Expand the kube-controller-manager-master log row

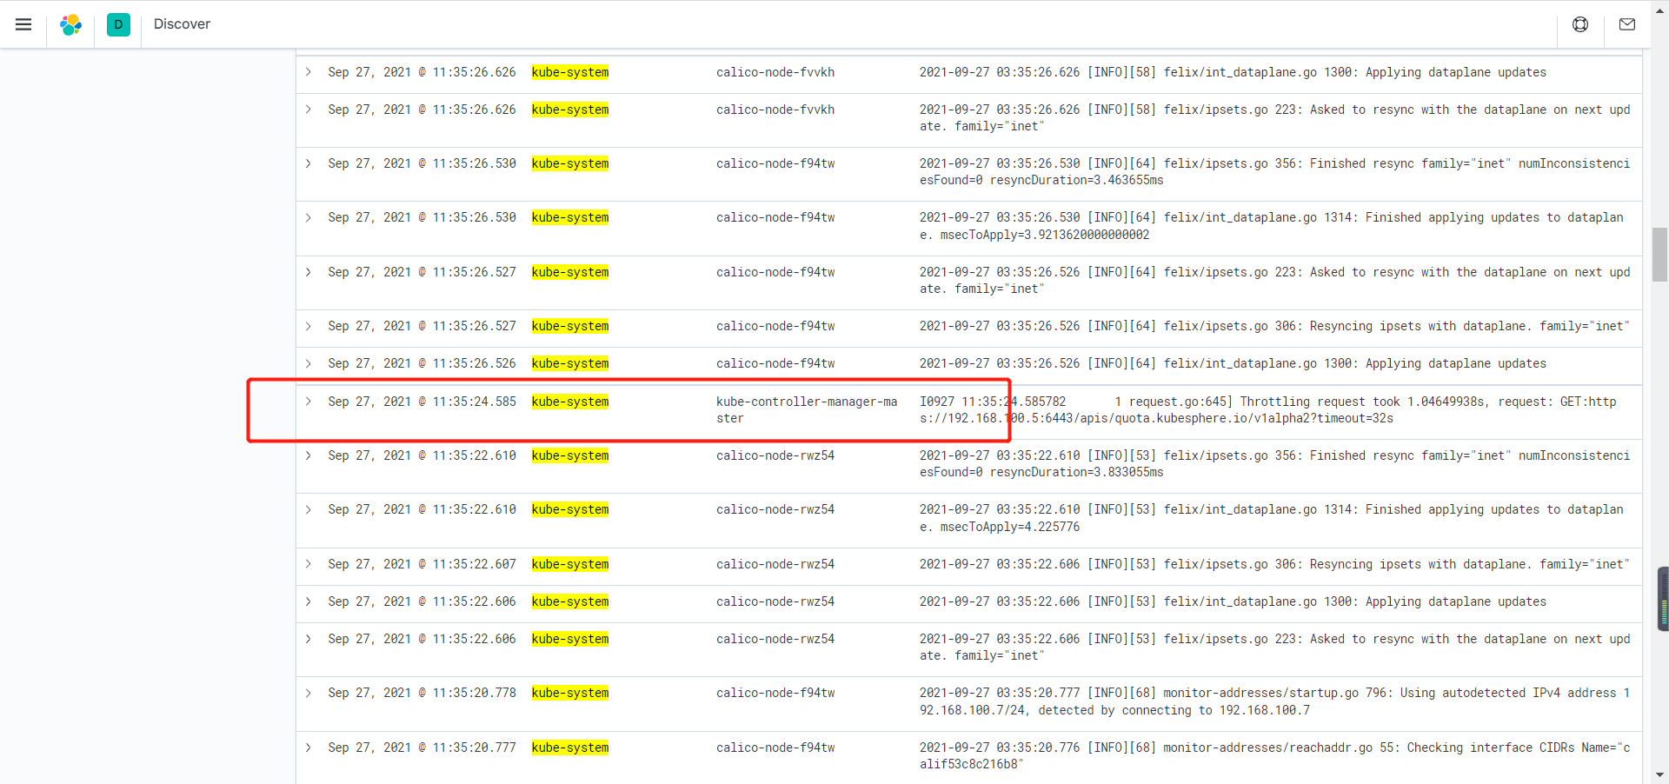click(x=308, y=402)
